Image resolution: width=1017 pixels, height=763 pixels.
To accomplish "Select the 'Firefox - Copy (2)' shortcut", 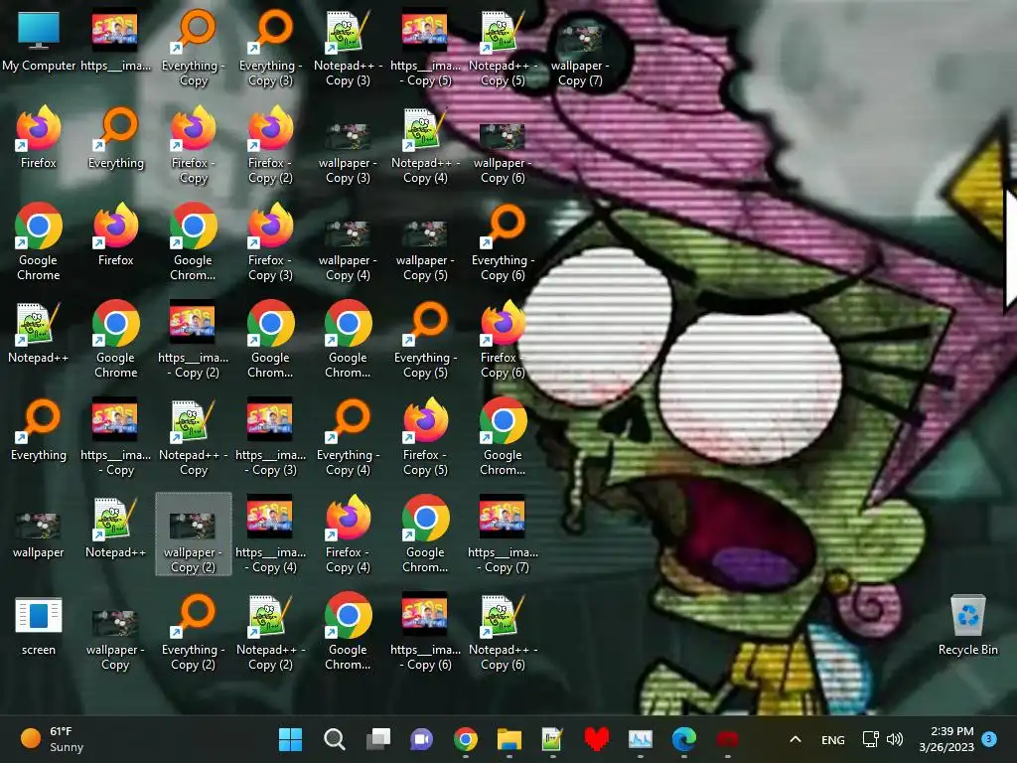I will point(270,145).
